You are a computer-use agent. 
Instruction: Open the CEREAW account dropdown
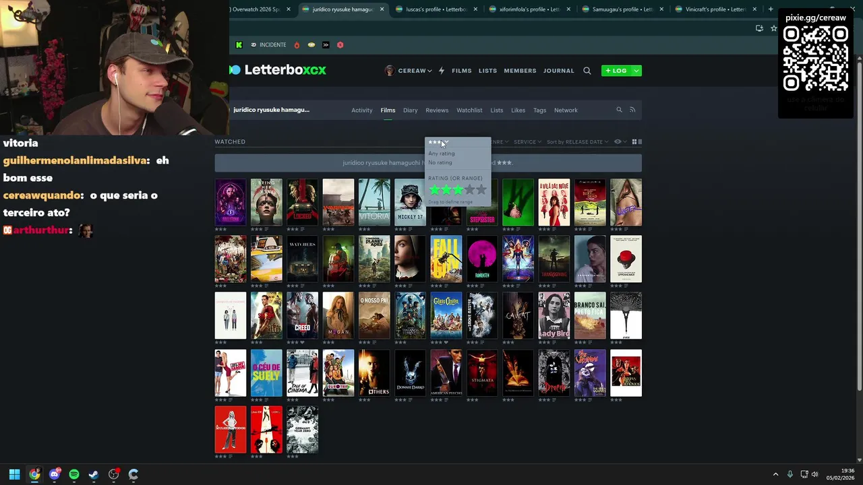[414, 71]
